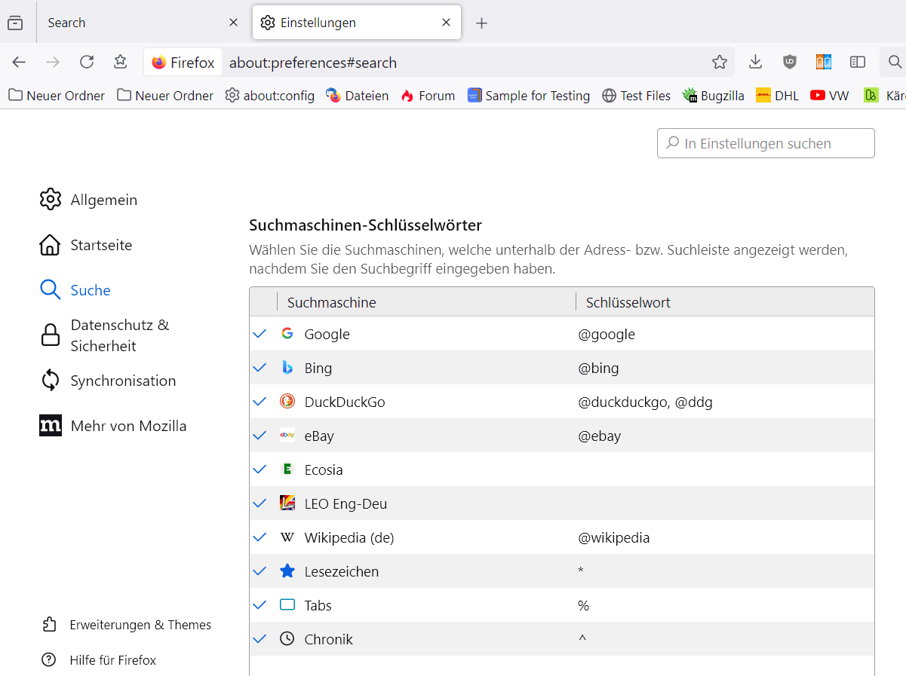Open the uBlock Origin shield extension icon
The width and height of the screenshot is (906, 676).
790,63
